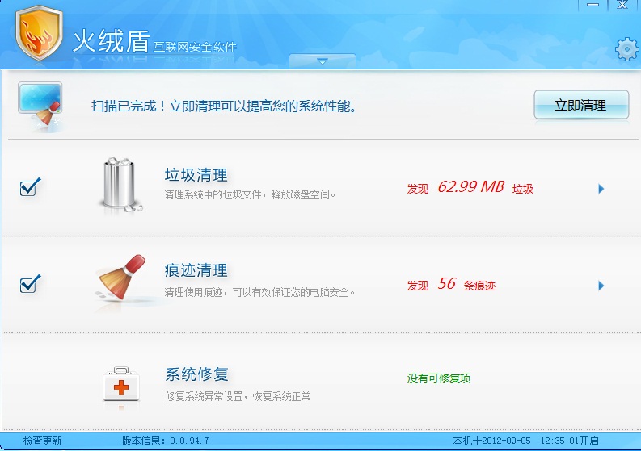Click the 本机于2012-09-05 boot time text

(x=525, y=441)
